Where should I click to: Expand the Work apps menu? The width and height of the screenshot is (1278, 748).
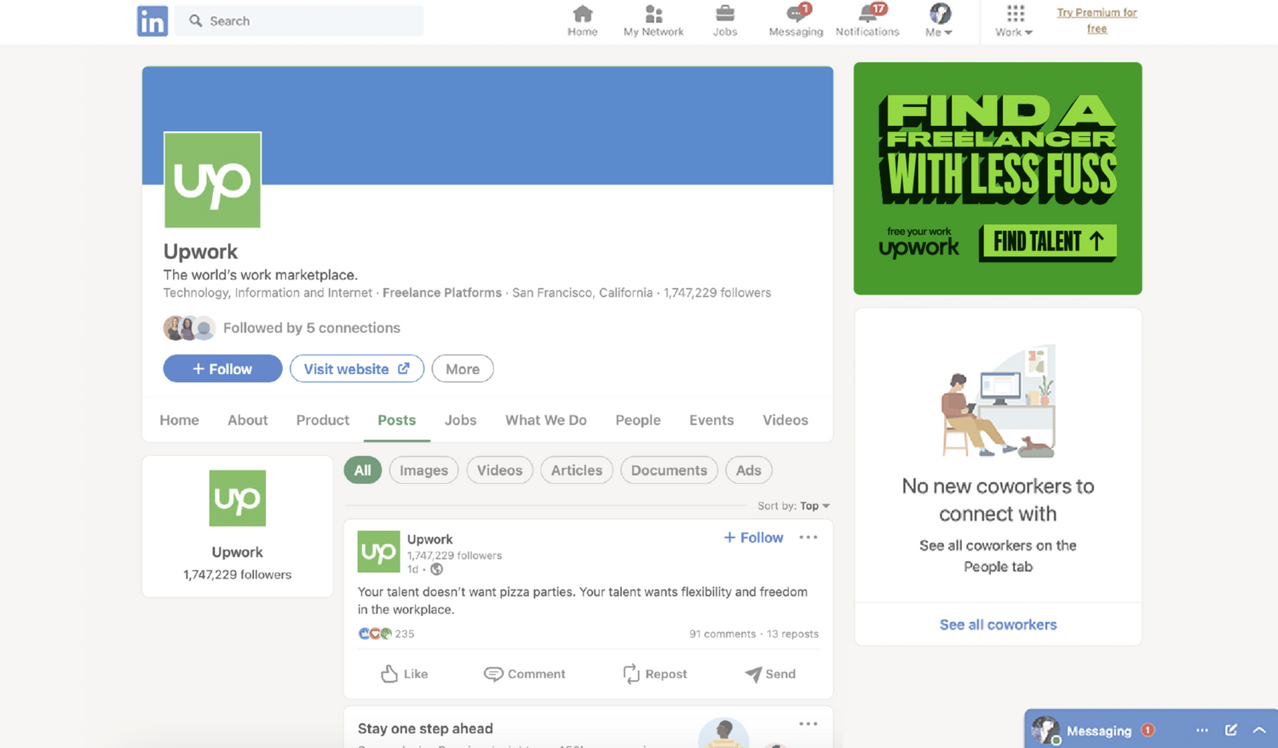click(x=1014, y=20)
